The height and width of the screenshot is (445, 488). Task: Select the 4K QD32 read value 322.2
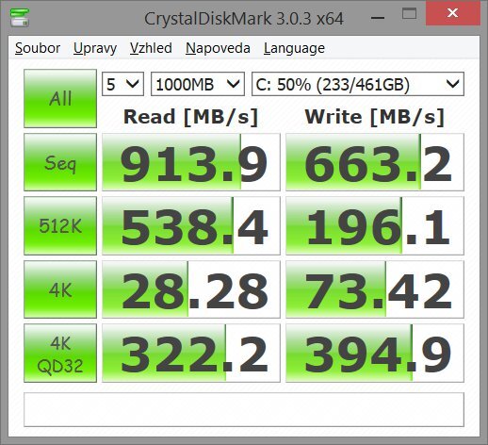[191, 354]
